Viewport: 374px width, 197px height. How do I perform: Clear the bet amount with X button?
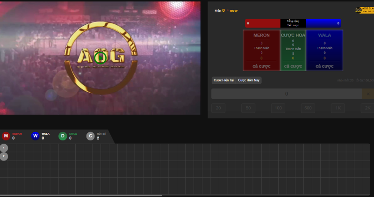point(368,94)
